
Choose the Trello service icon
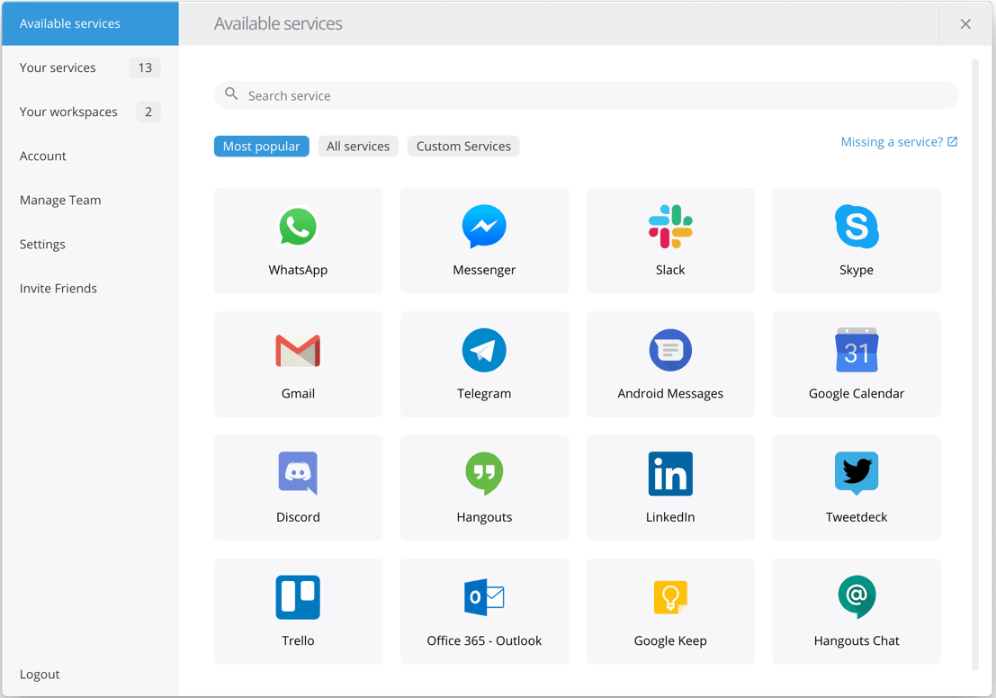(298, 598)
